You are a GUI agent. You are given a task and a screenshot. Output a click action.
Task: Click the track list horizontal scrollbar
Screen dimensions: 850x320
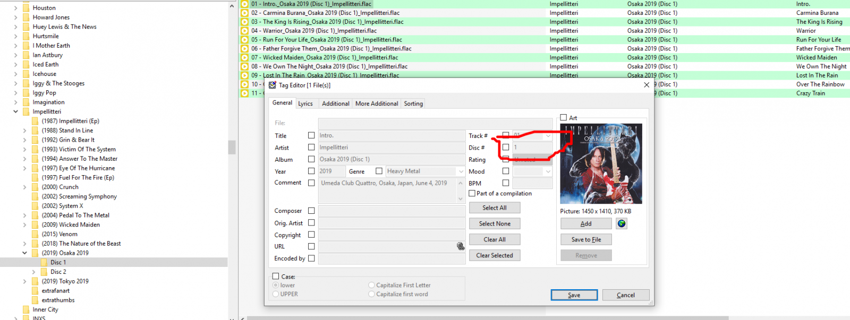coord(488,318)
